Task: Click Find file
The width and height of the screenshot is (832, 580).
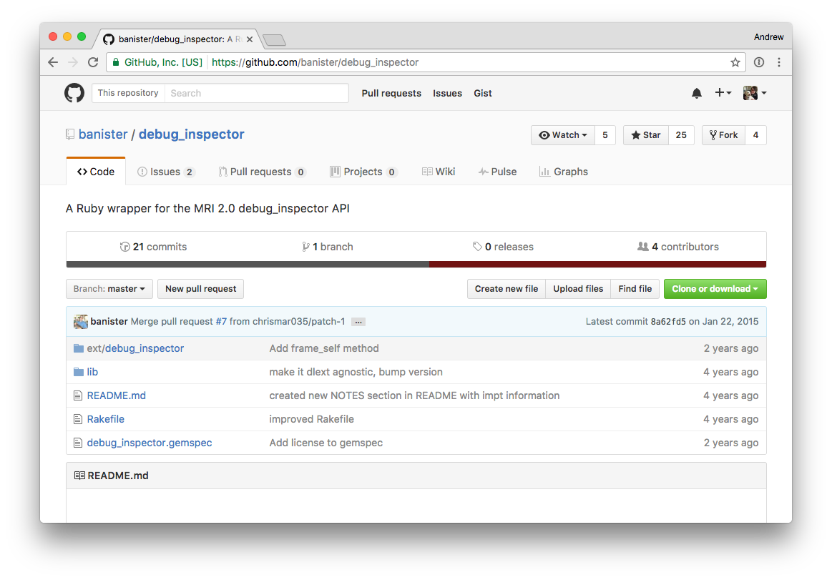Action: tap(635, 289)
